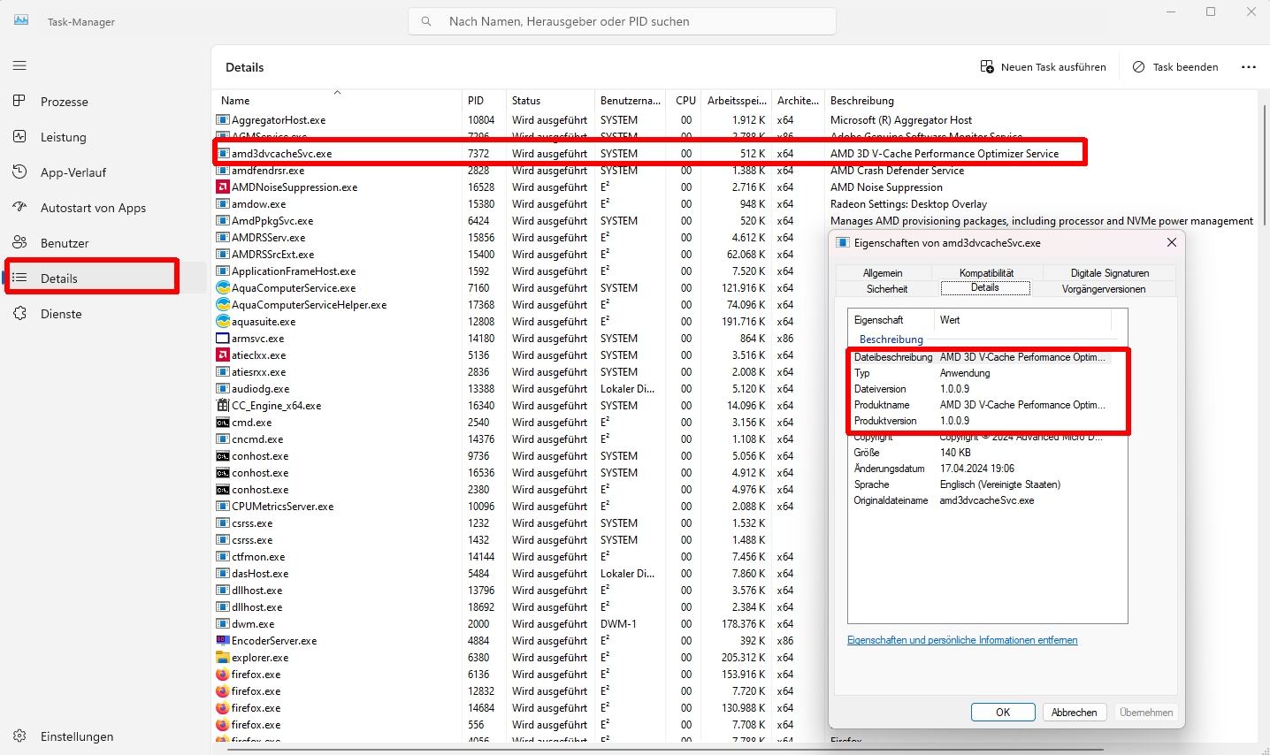Focus the process search field
The height and width of the screenshot is (755, 1270).
coord(622,21)
